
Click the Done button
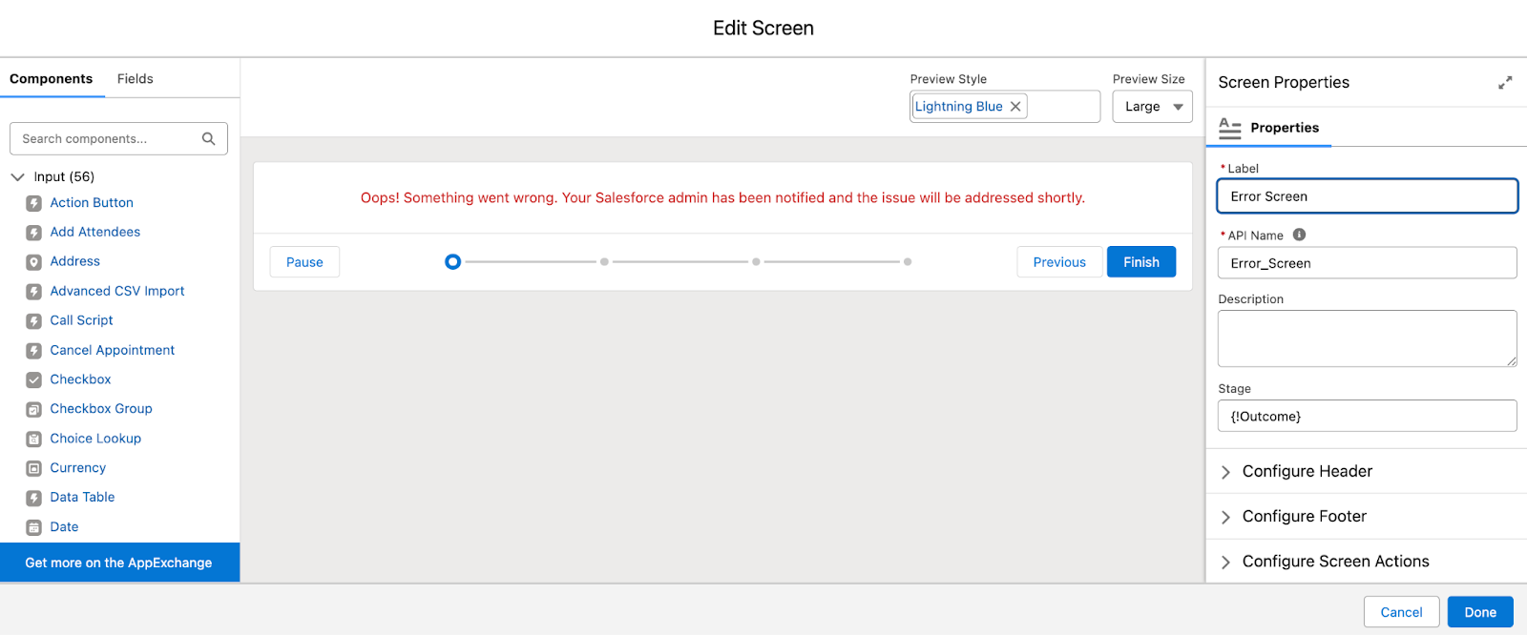[x=1479, y=612]
